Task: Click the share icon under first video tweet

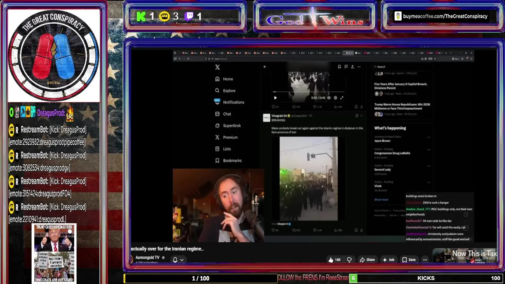Action: [x=361, y=106]
